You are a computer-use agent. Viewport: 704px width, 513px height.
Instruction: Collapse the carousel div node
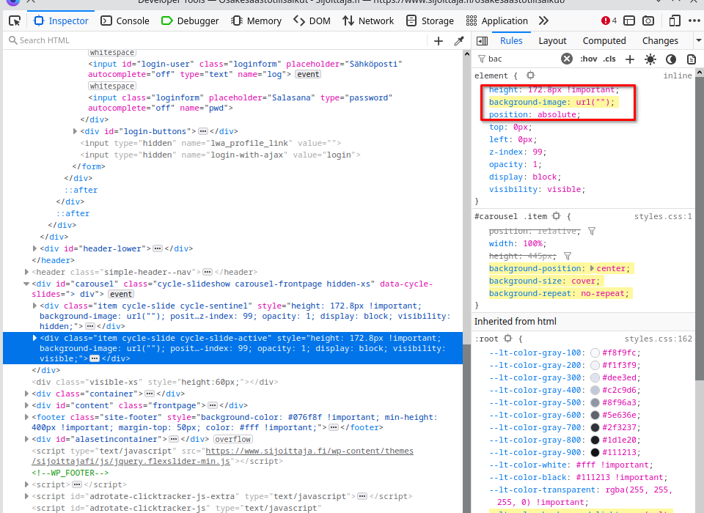coord(26,284)
